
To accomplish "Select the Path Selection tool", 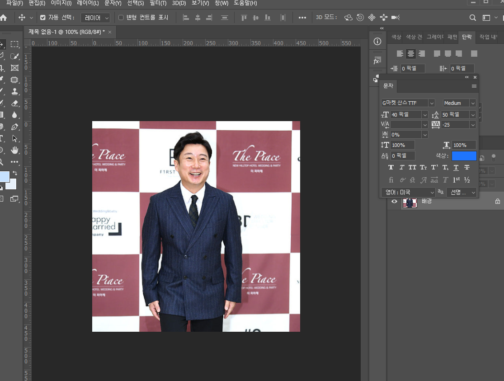I will click(x=14, y=139).
